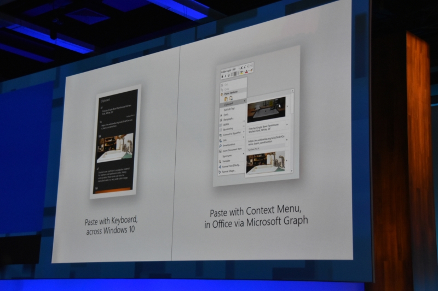Apply Underline in the mini toolbar
The image size is (438, 291).
point(228,75)
